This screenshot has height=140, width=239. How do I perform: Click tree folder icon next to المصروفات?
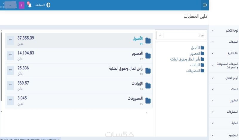[202, 71]
